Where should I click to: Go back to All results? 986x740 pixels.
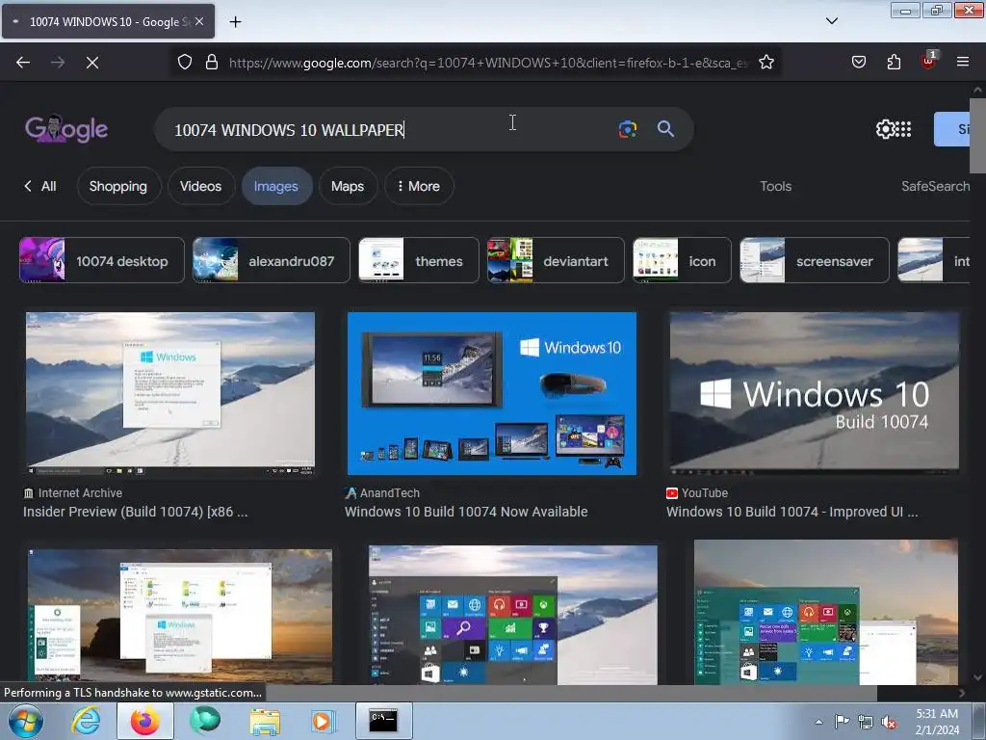tap(40, 186)
